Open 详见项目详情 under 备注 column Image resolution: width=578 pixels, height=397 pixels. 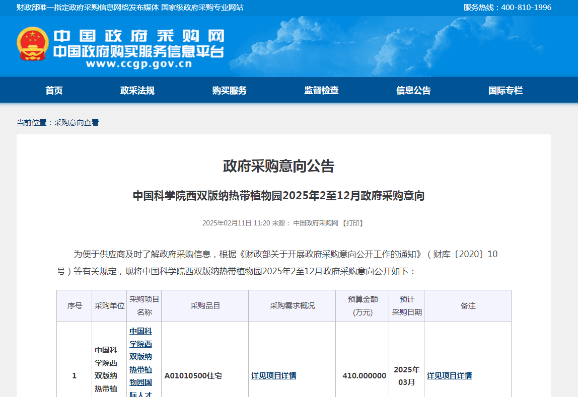[x=449, y=376]
